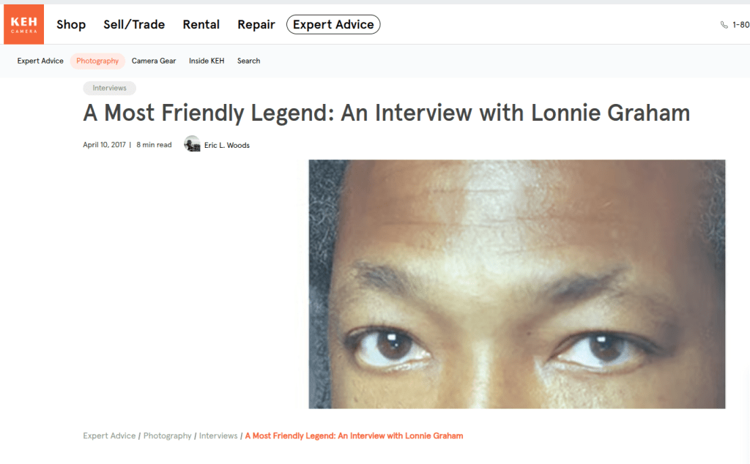The height and width of the screenshot is (464, 750).
Task: Select the Expert Advice nav button
Action: pos(333,24)
